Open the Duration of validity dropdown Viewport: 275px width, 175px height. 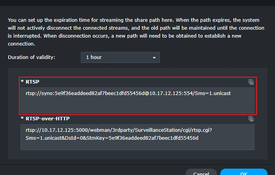pos(120,57)
